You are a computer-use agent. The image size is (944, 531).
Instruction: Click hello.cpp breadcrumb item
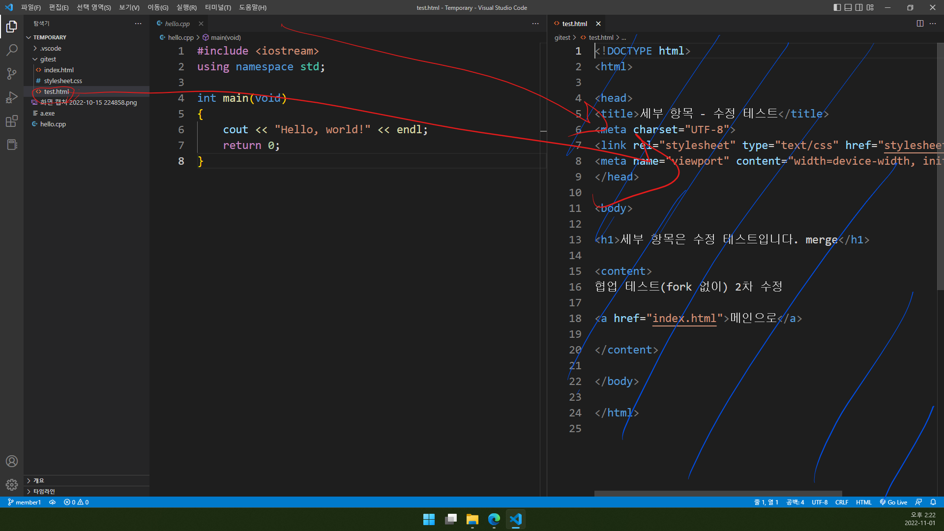click(177, 37)
